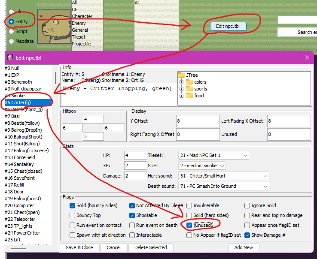
Task: Select the sports folder in JTree
Action: 200,89
